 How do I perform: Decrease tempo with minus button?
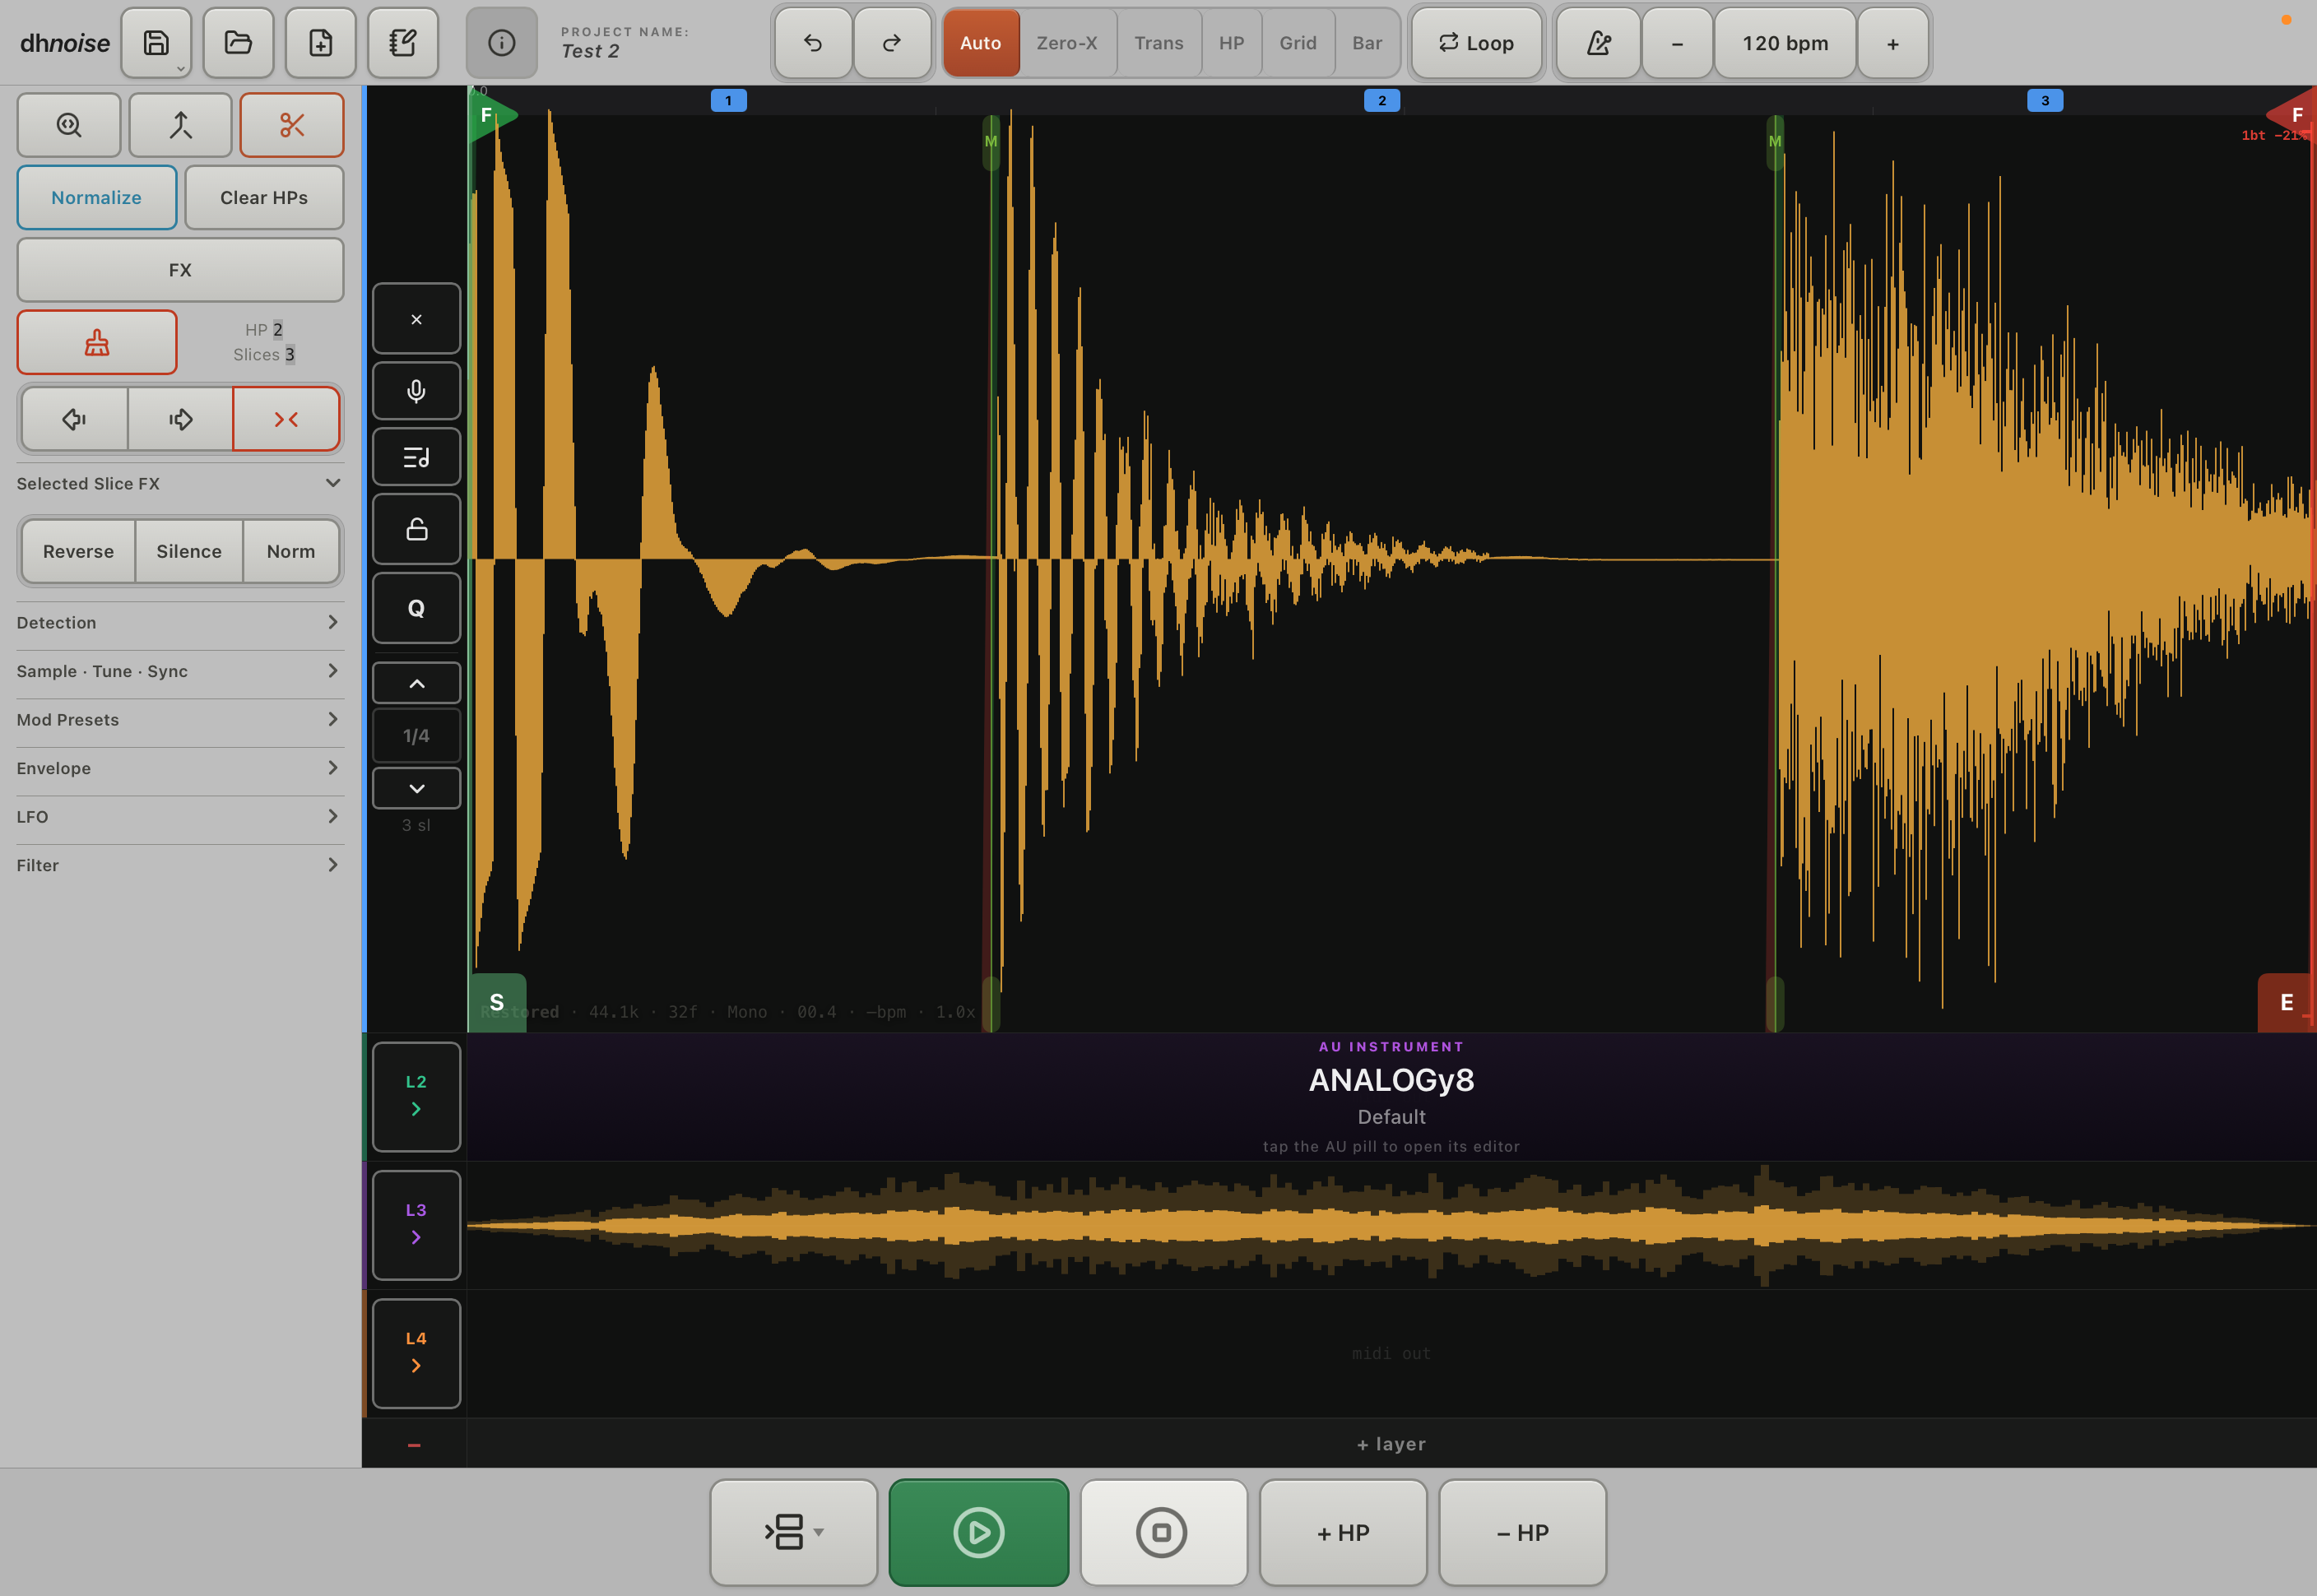tap(1677, 43)
